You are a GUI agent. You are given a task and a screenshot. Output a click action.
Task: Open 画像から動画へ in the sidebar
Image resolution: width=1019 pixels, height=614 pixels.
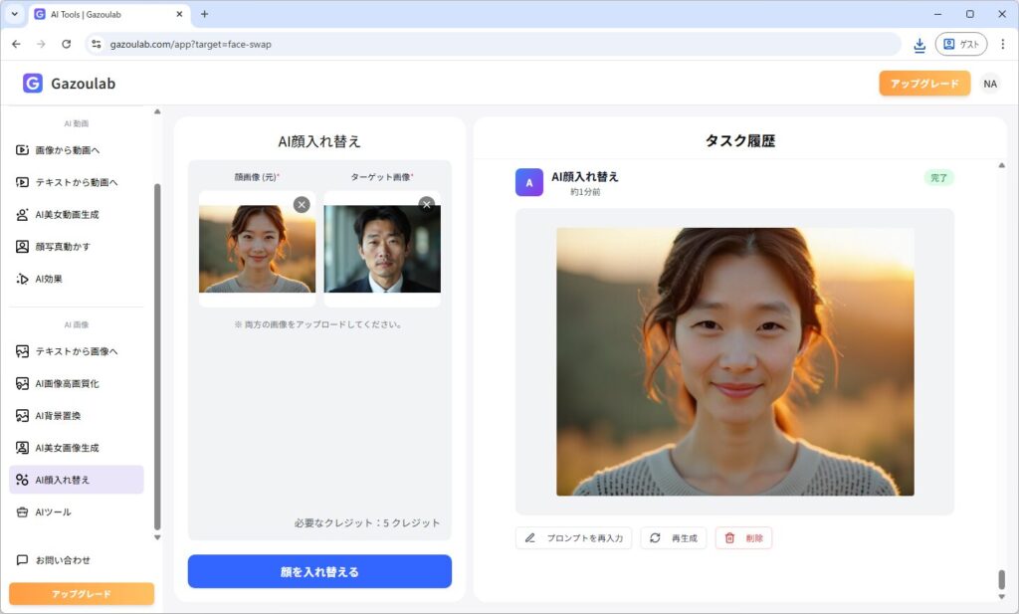[67, 150]
